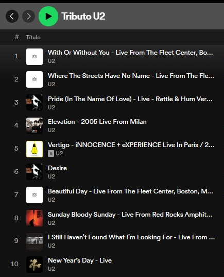Open I Still Haven't Found album cover
This screenshot has height=277, width=224.
tap(35, 241)
